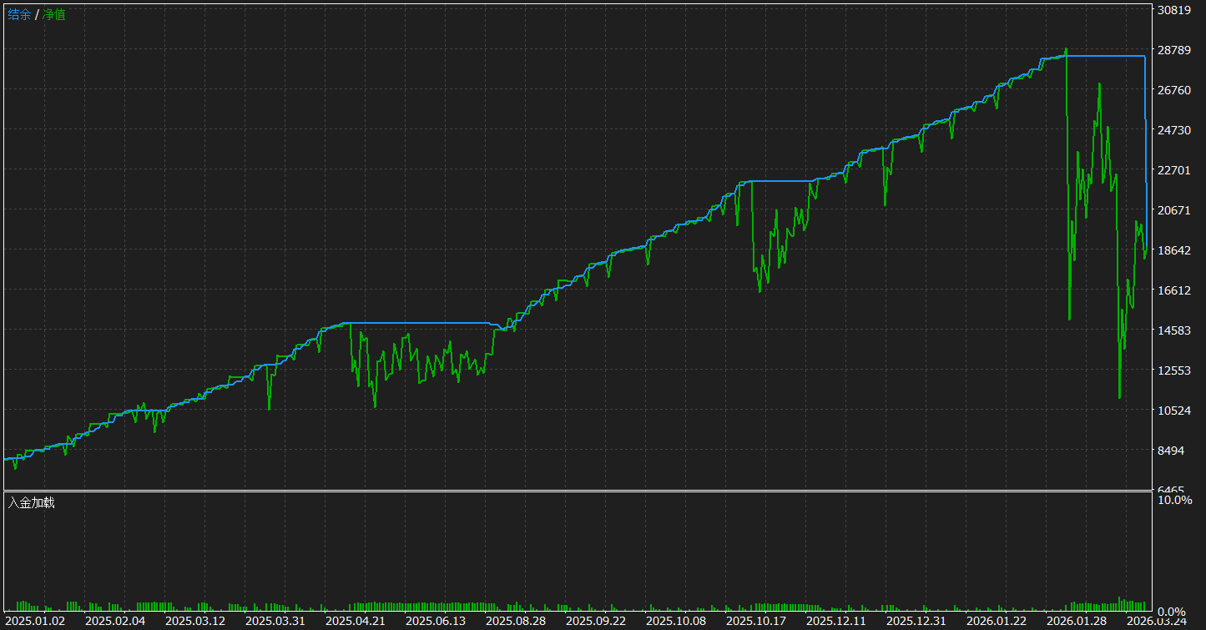Click the 2026.03.24 date label
This screenshot has width=1206, height=630.
pos(1157,621)
